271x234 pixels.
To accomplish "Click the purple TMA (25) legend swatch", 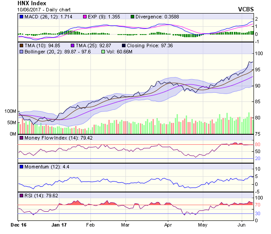I will pyautogui.click(x=73, y=45).
